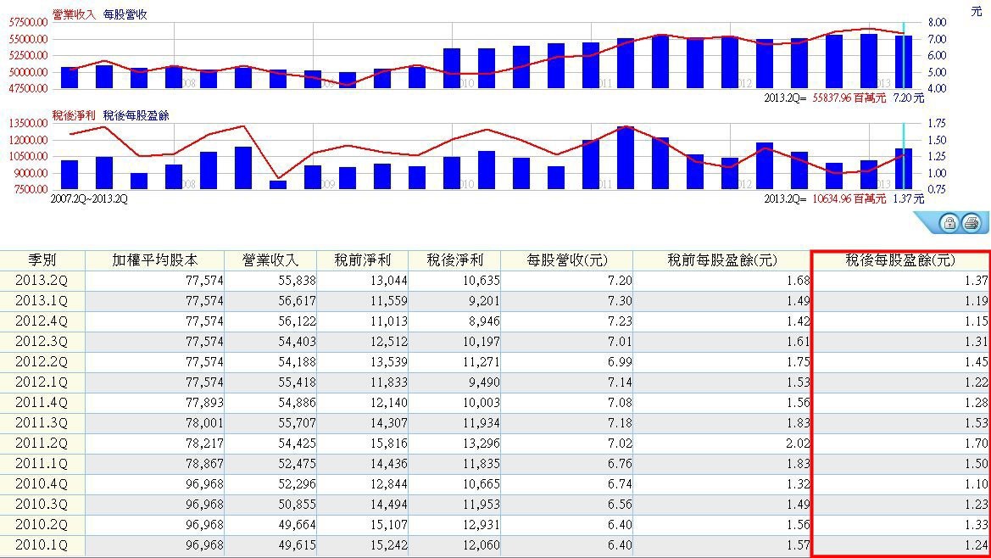The image size is (991, 558).
Task: Select the 稅前每股盈餘(元) column header
Action: tap(721, 259)
